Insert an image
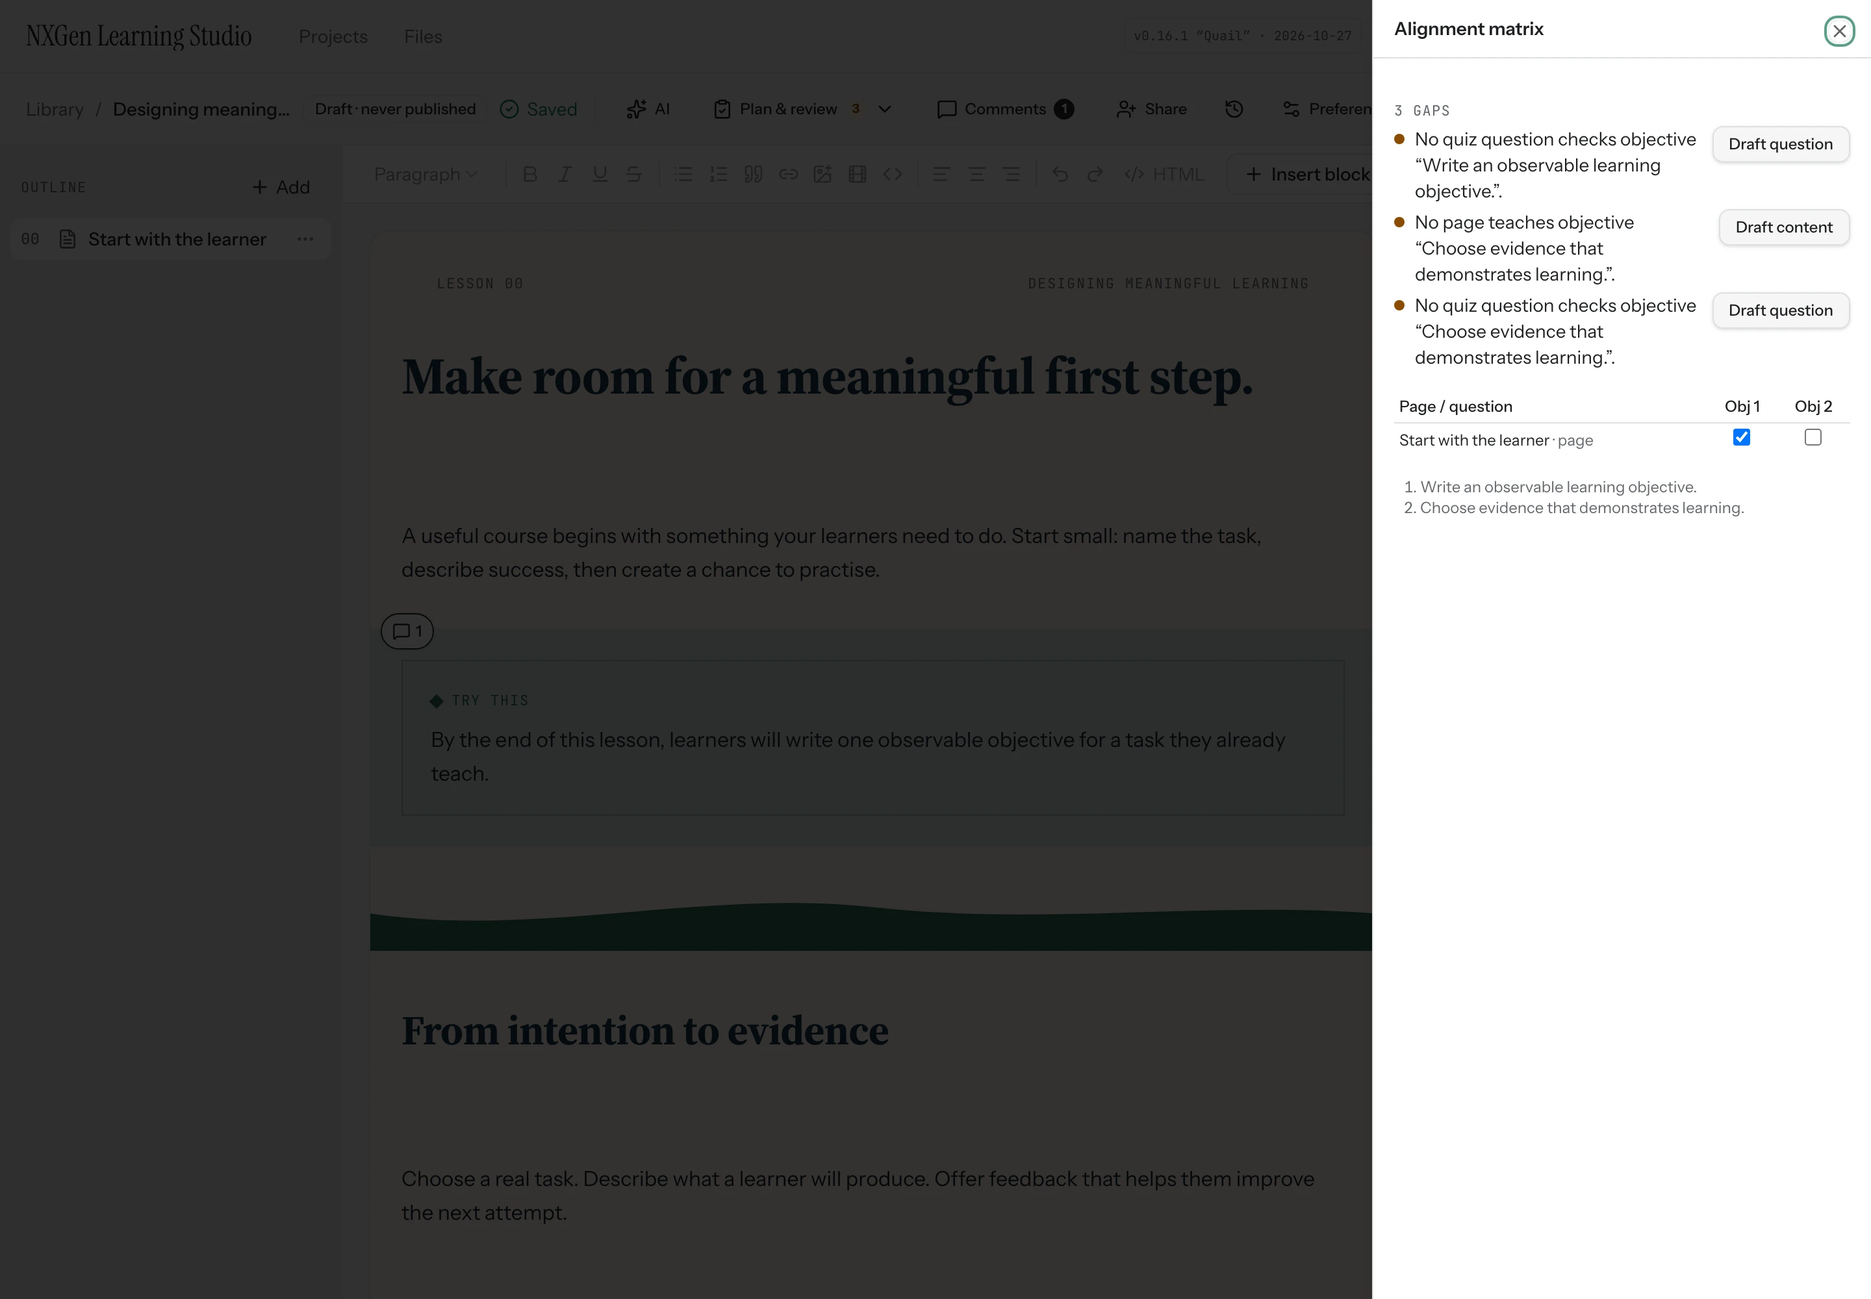The height and width of the screenshot is (1299, 1871). [823, 174]
